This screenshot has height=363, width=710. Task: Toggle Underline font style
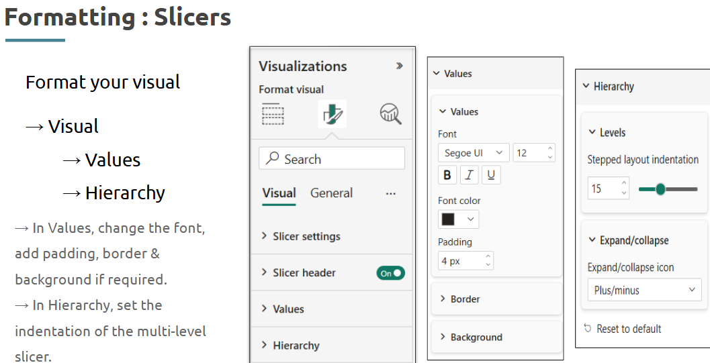[491, 175]
